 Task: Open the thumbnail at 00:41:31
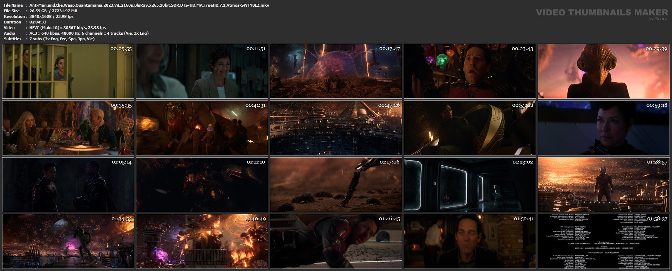coord(202,128)
